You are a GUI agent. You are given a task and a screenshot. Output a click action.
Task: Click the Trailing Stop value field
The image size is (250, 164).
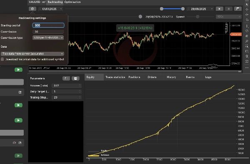click(x=67, y=97)
